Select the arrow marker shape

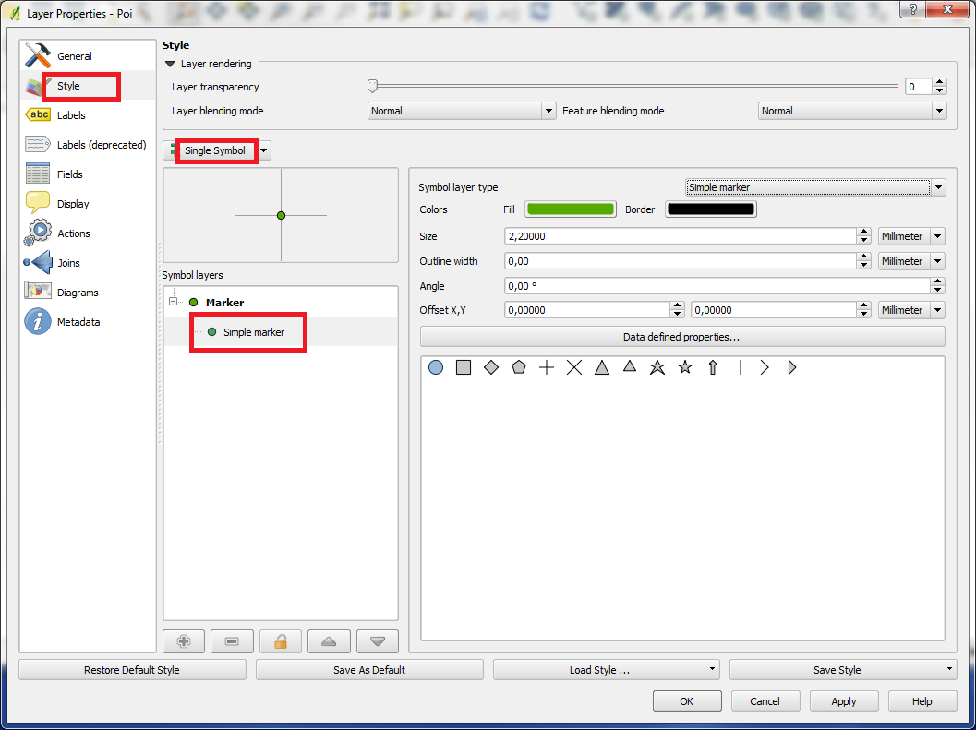pos(713,368)
